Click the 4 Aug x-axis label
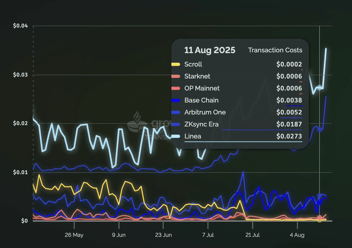 [297, 235]
